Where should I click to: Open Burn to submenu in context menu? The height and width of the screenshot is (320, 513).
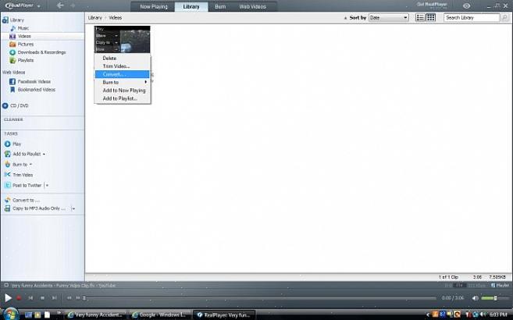(123, 83)
